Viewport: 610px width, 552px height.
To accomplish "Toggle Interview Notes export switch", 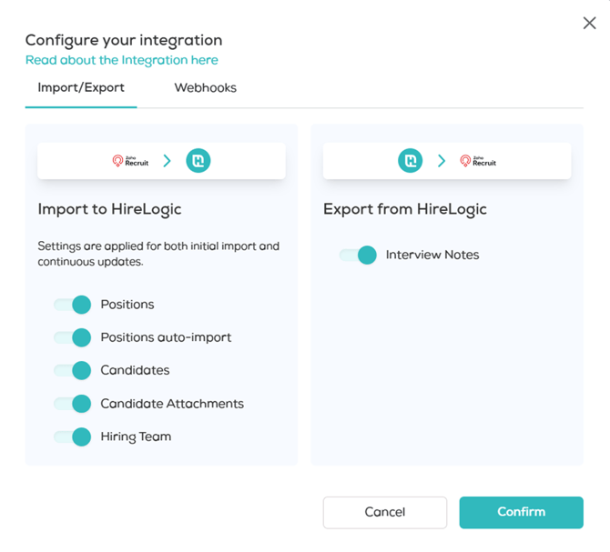I will click(358, 256).
